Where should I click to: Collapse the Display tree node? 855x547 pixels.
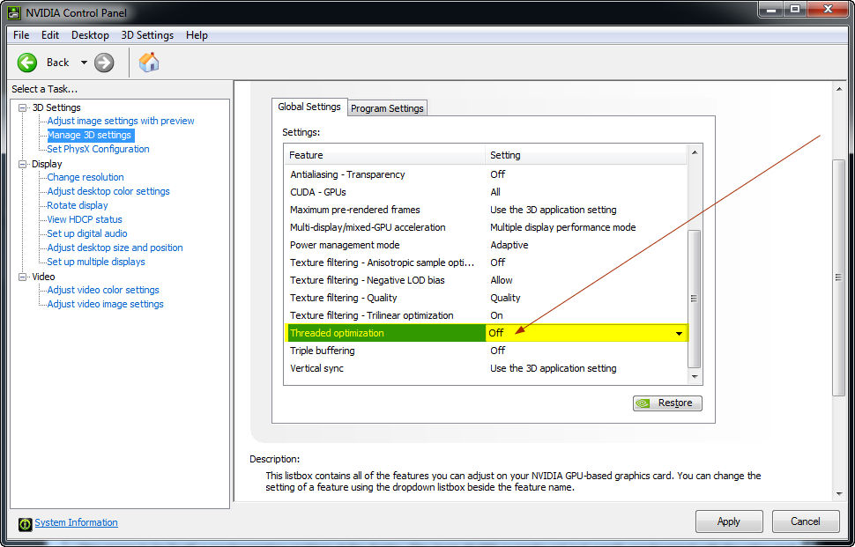coord(23,164)
